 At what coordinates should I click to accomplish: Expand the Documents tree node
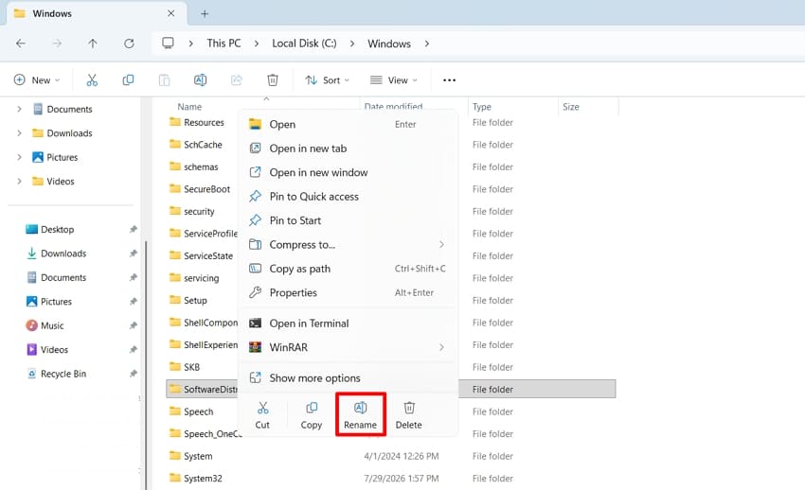pyautogui.click(x=19, y=109)
